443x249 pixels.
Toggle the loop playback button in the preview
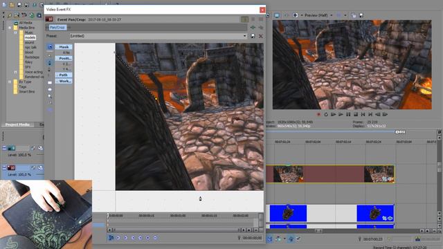click(x=326, y=114)
